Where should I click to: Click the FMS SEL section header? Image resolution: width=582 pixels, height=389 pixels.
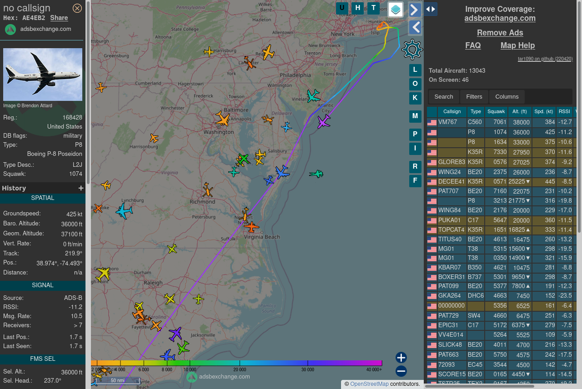coord(43,359)
